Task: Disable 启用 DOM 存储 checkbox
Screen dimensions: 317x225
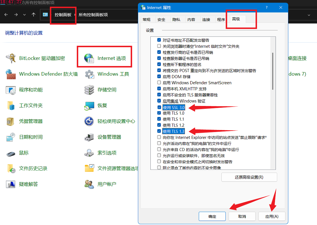Action: (159, 76)
